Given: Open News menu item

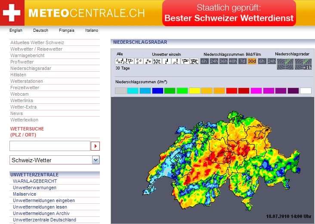Looking at the screenshot, I should click(x=16, y=113).
